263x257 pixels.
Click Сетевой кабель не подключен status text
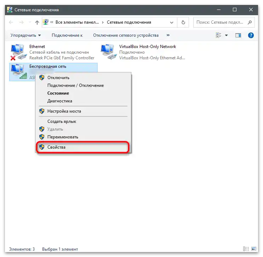click(x=59, y=52)
